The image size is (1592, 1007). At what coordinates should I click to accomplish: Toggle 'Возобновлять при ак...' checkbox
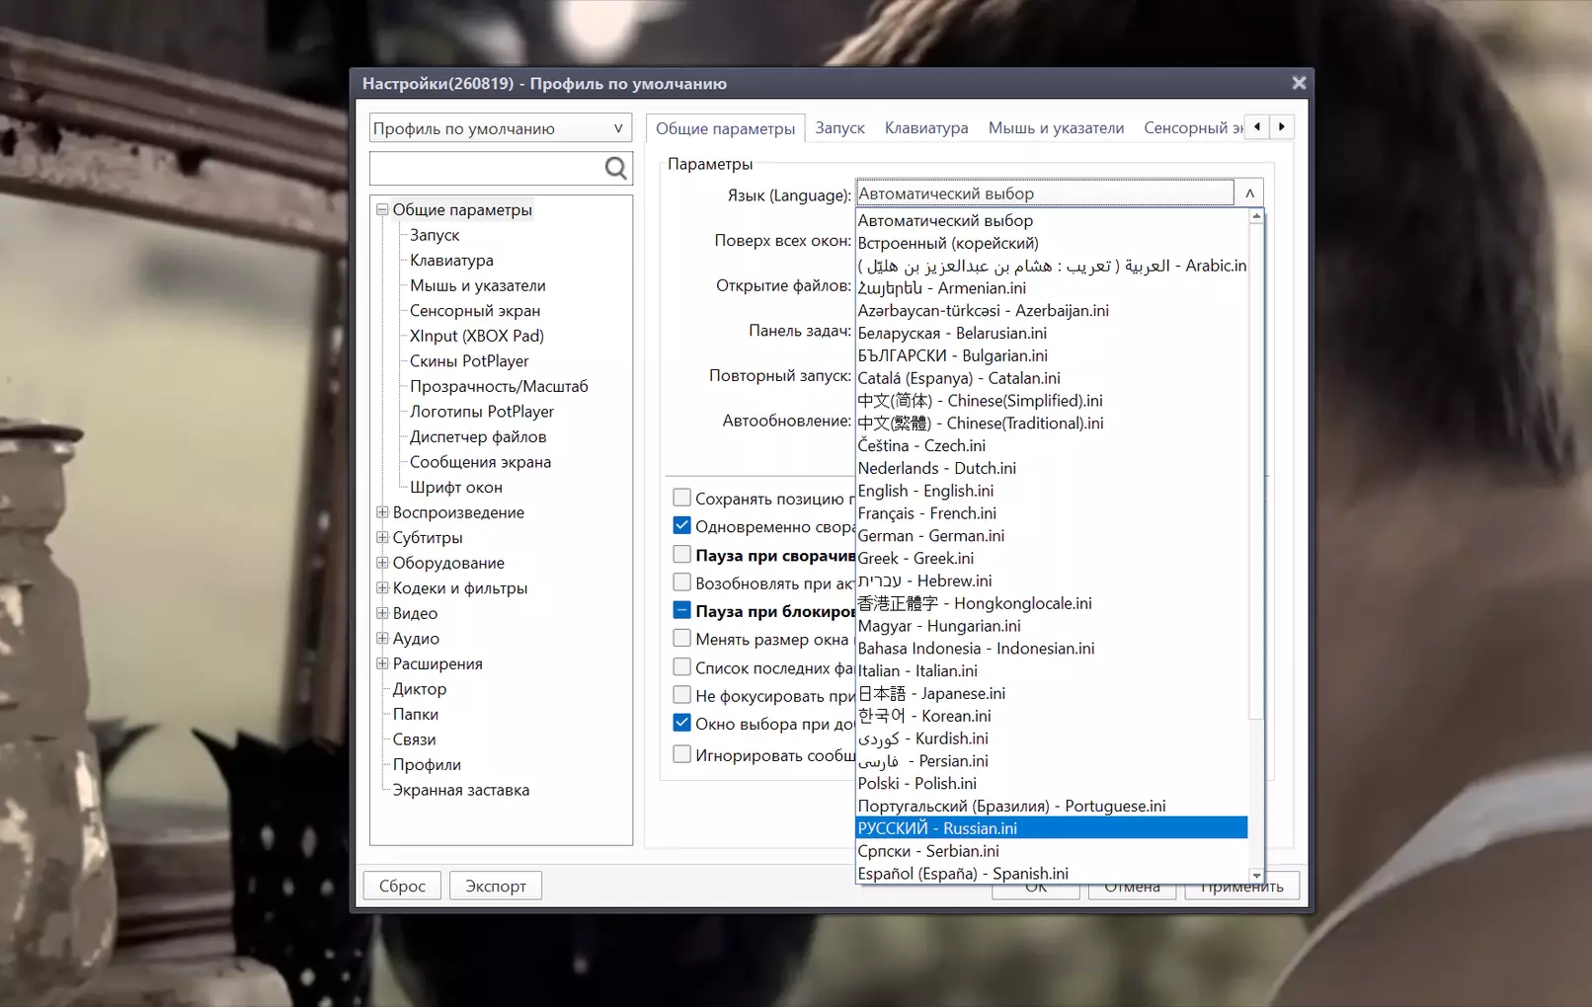[681, 582]
